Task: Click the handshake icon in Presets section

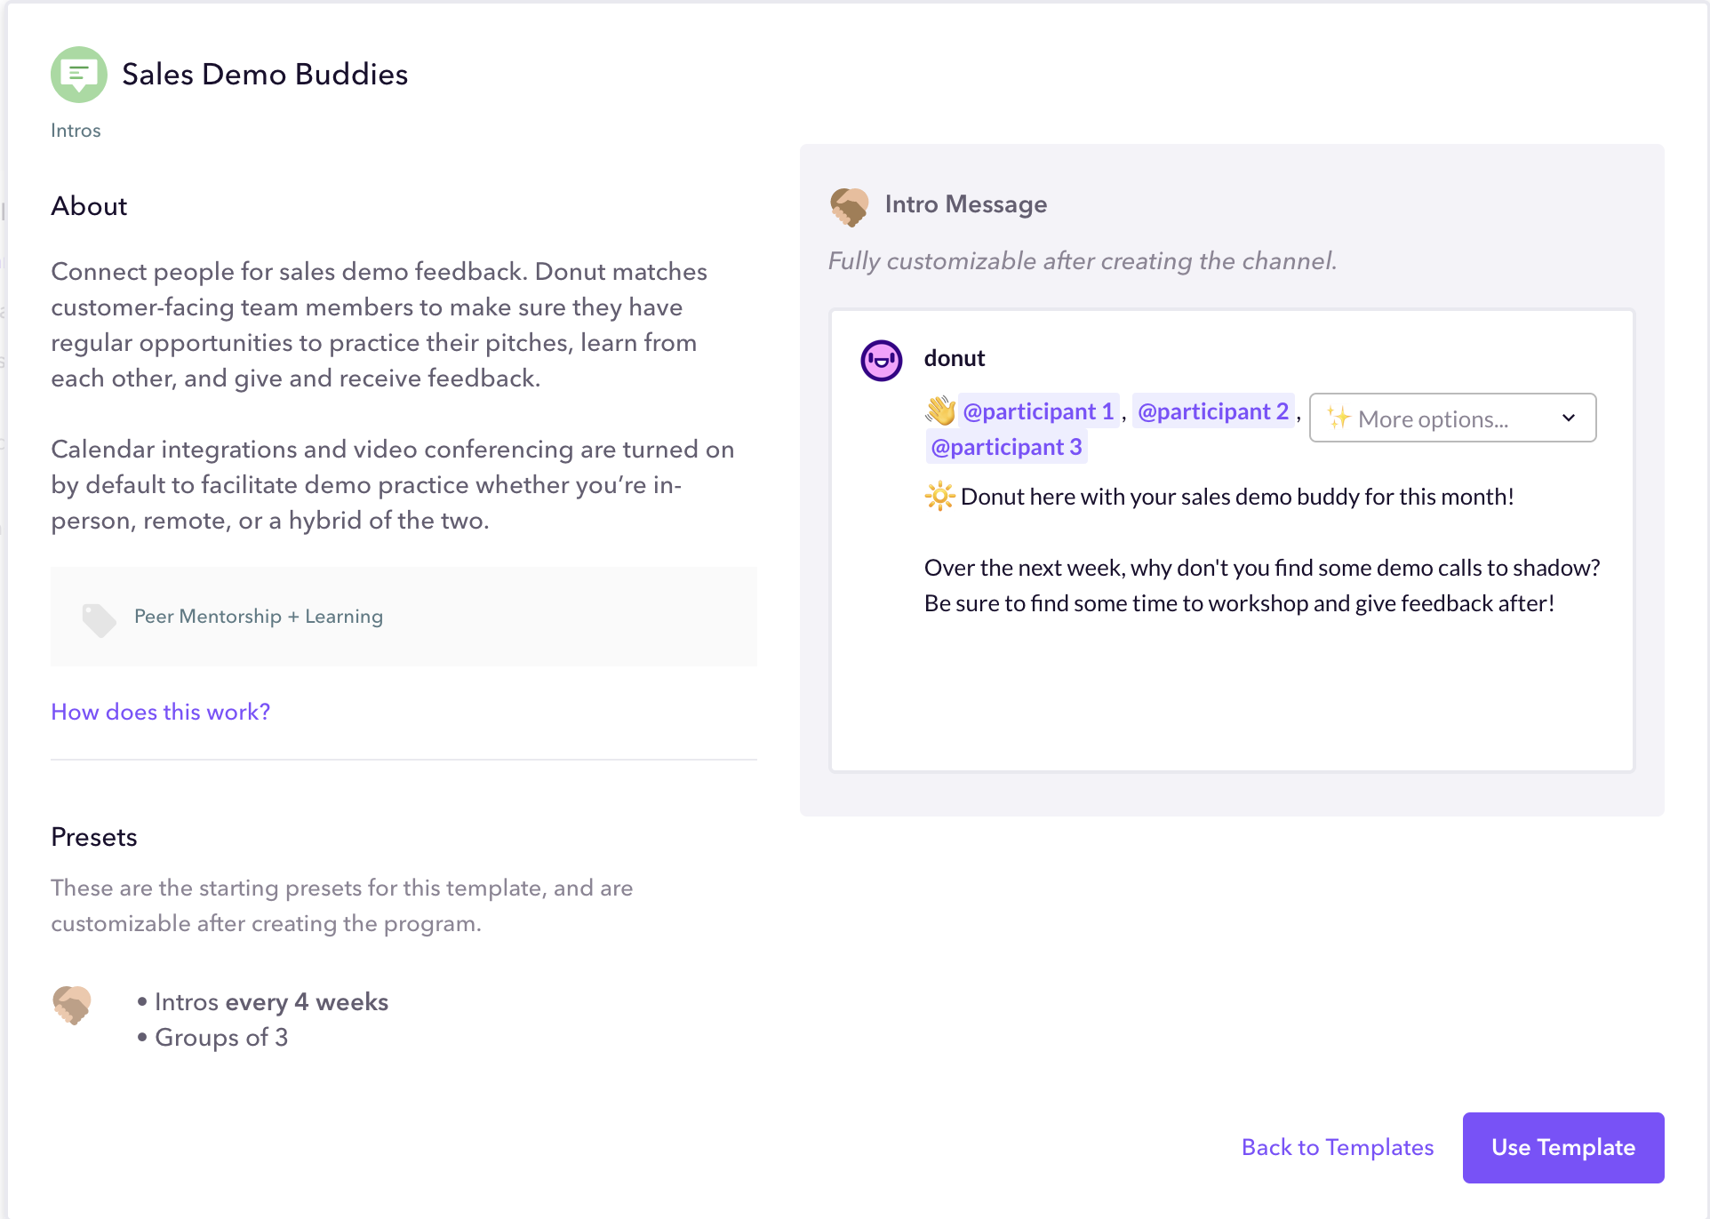Action: [72, 1005]
